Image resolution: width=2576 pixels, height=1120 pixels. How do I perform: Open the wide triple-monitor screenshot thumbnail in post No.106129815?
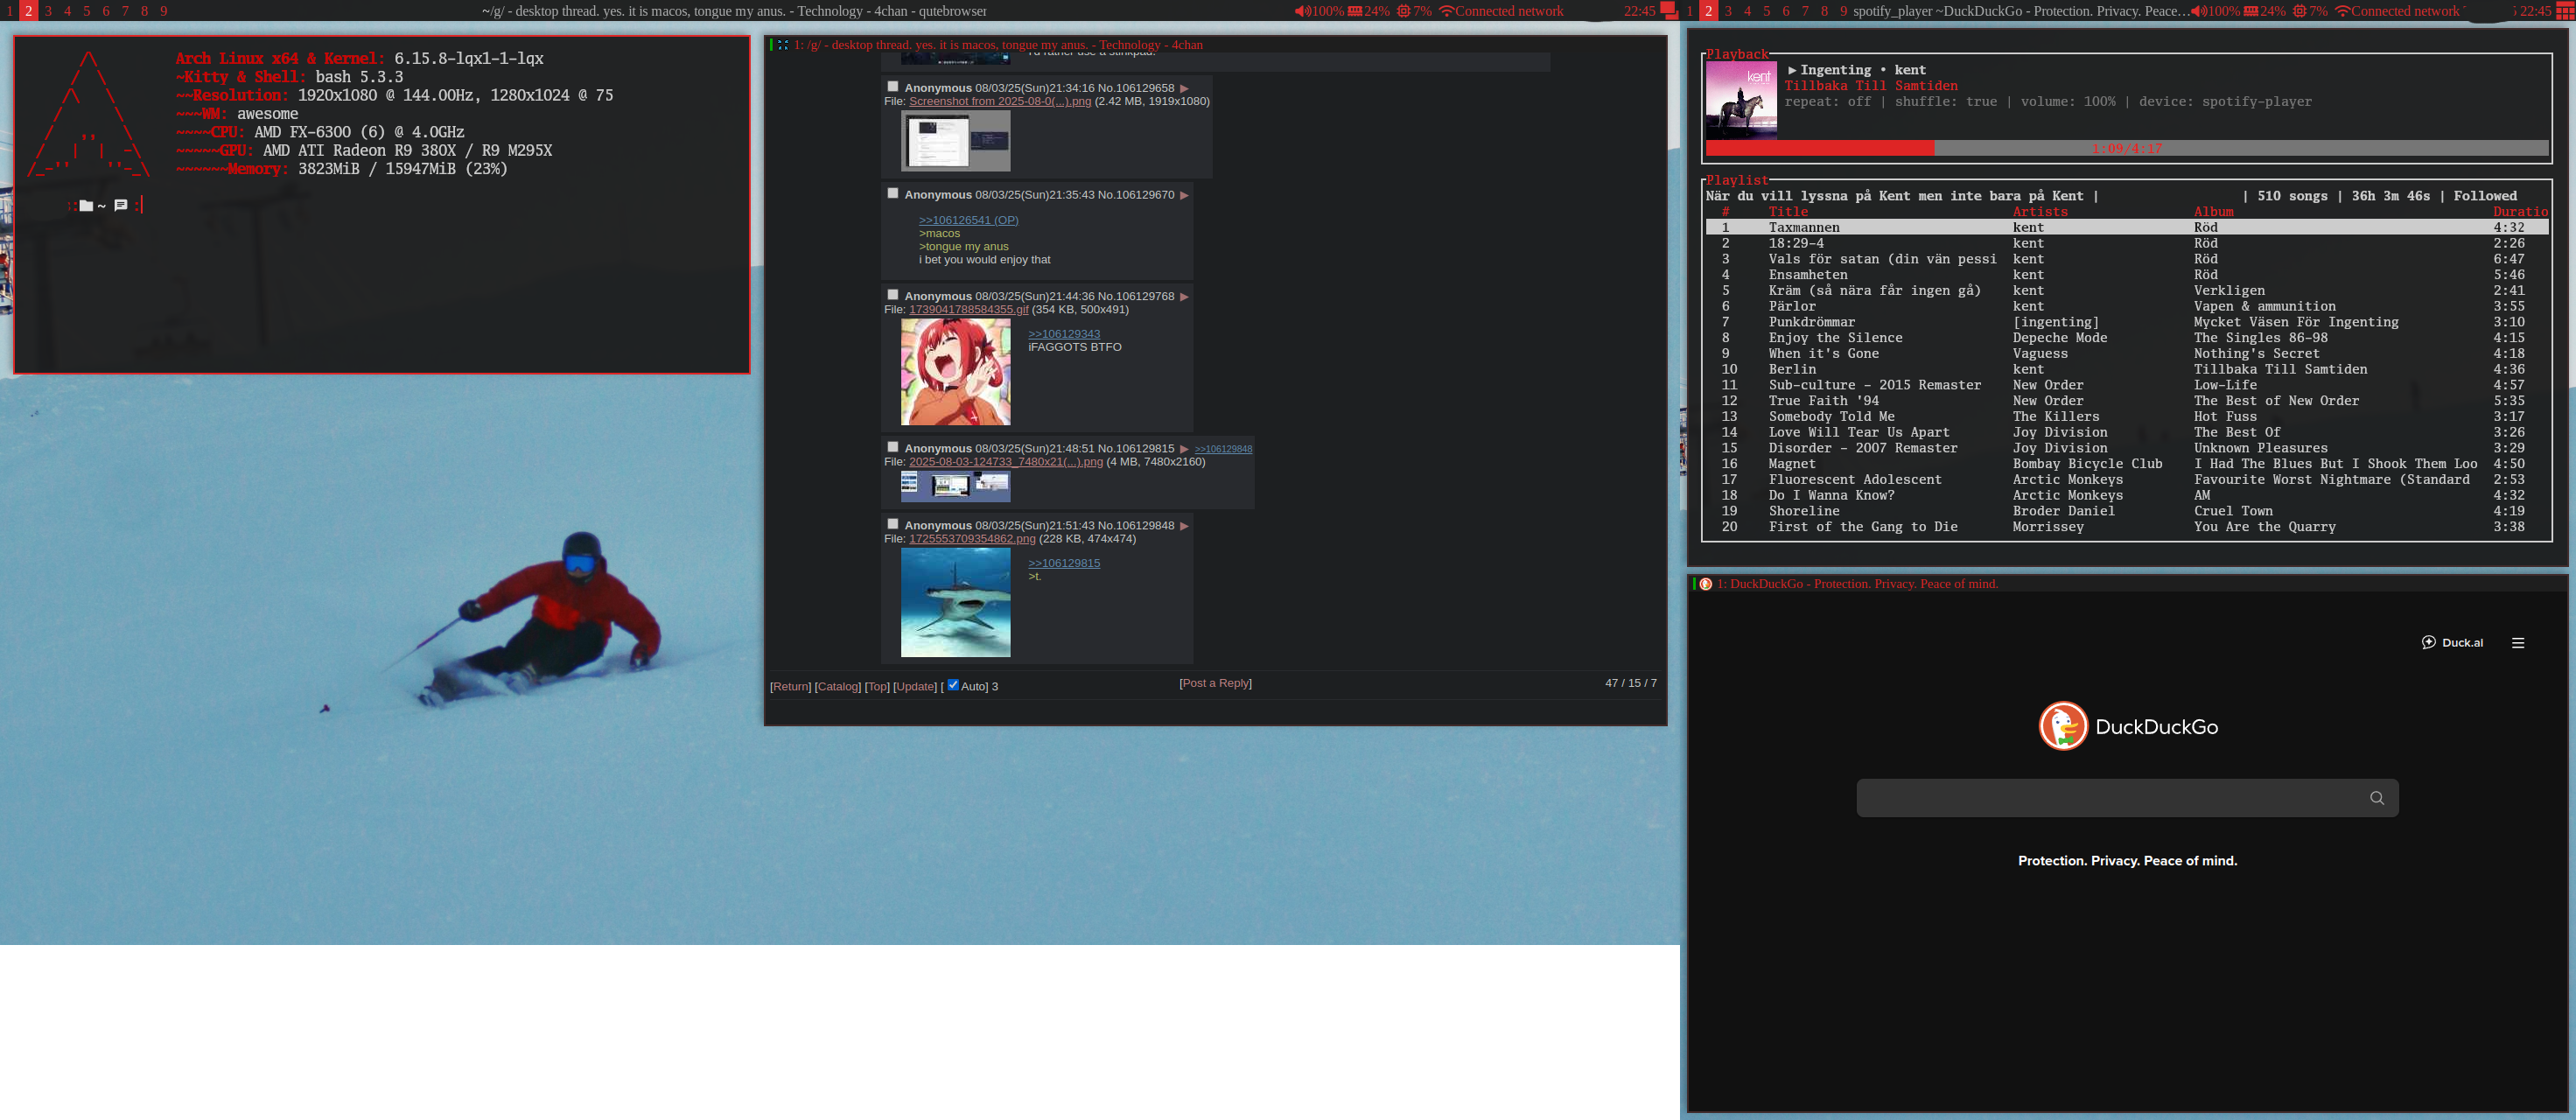point(955,486)
